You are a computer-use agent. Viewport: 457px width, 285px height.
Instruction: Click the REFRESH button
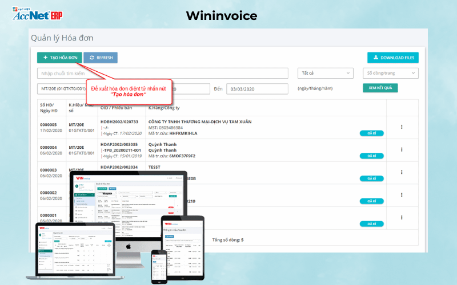click(101, 58)
